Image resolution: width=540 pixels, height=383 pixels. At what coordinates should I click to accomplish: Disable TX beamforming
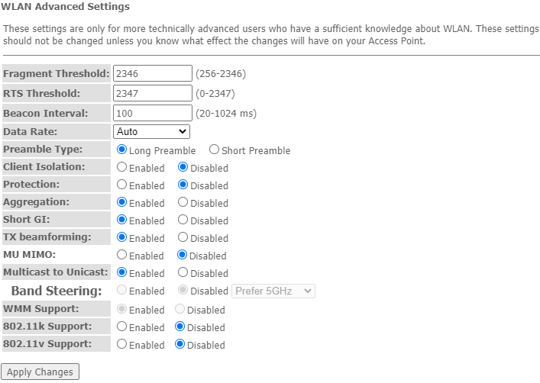pyautogui.click(x=183, y=238)
